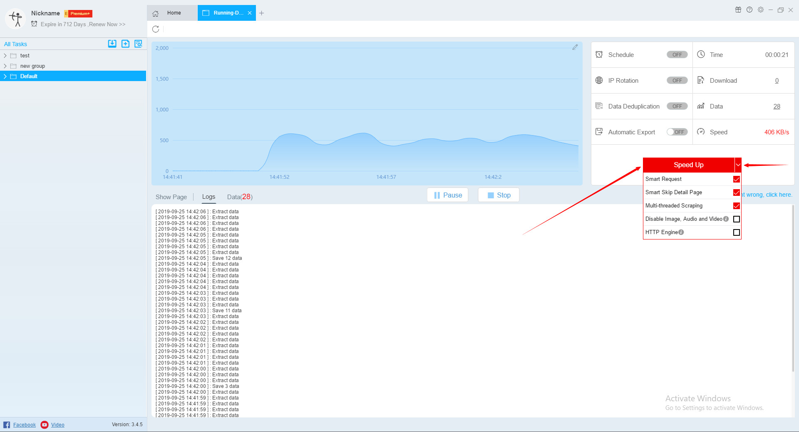Image resolution: width=799 pixels, height=432 pixels.
Task: Open the Show Page tab
Action: (x=171, y=197)
